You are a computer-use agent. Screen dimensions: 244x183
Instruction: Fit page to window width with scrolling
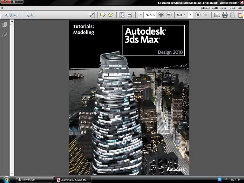[130, 15]
